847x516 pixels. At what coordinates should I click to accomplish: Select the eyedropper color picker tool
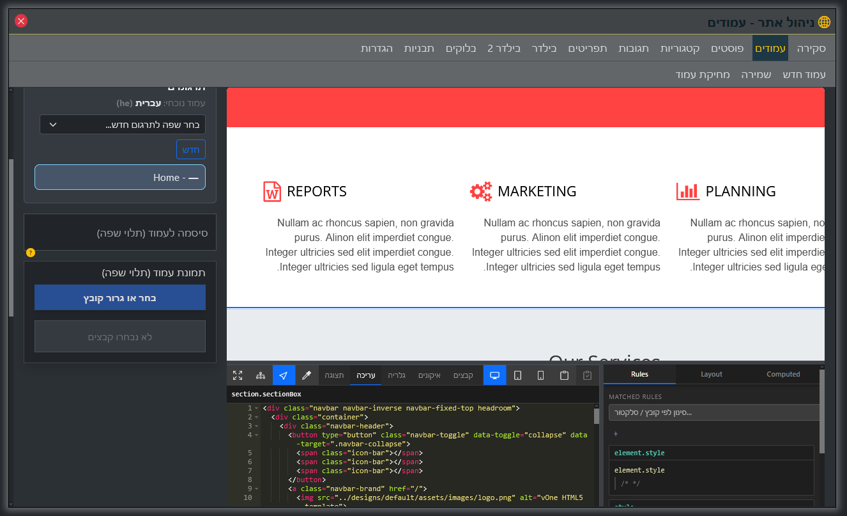tap(307, 375)
